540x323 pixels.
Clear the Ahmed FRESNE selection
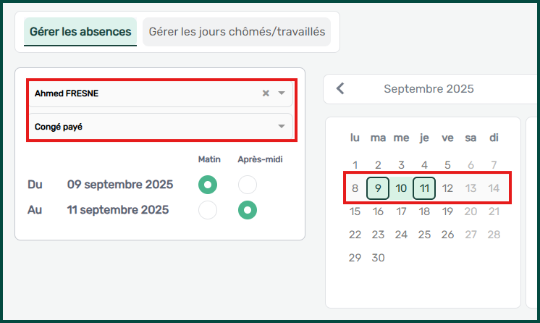266,93
